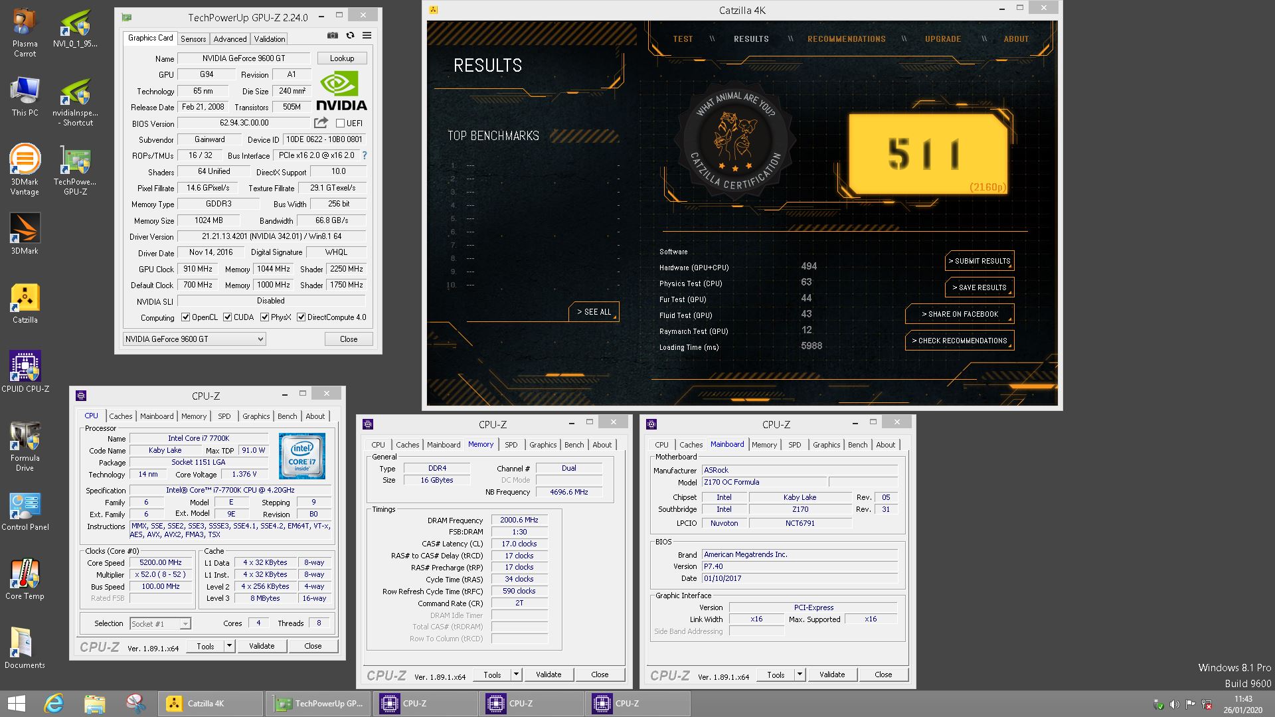This screenshot has height=717, width=1275.
Task: Click SHARE ON FACEBOOK in Catzilla
Action: click(x=960, y=314)
